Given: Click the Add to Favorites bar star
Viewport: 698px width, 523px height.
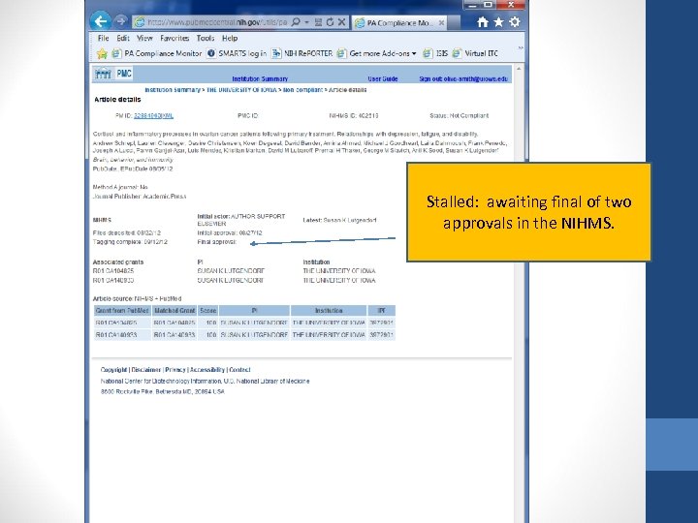Looking at the screenshot, I should click(x=102, y=54).
